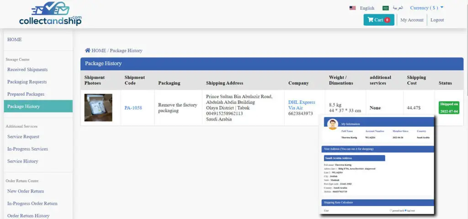
Task: Click the Logout link
Action: 437,20
